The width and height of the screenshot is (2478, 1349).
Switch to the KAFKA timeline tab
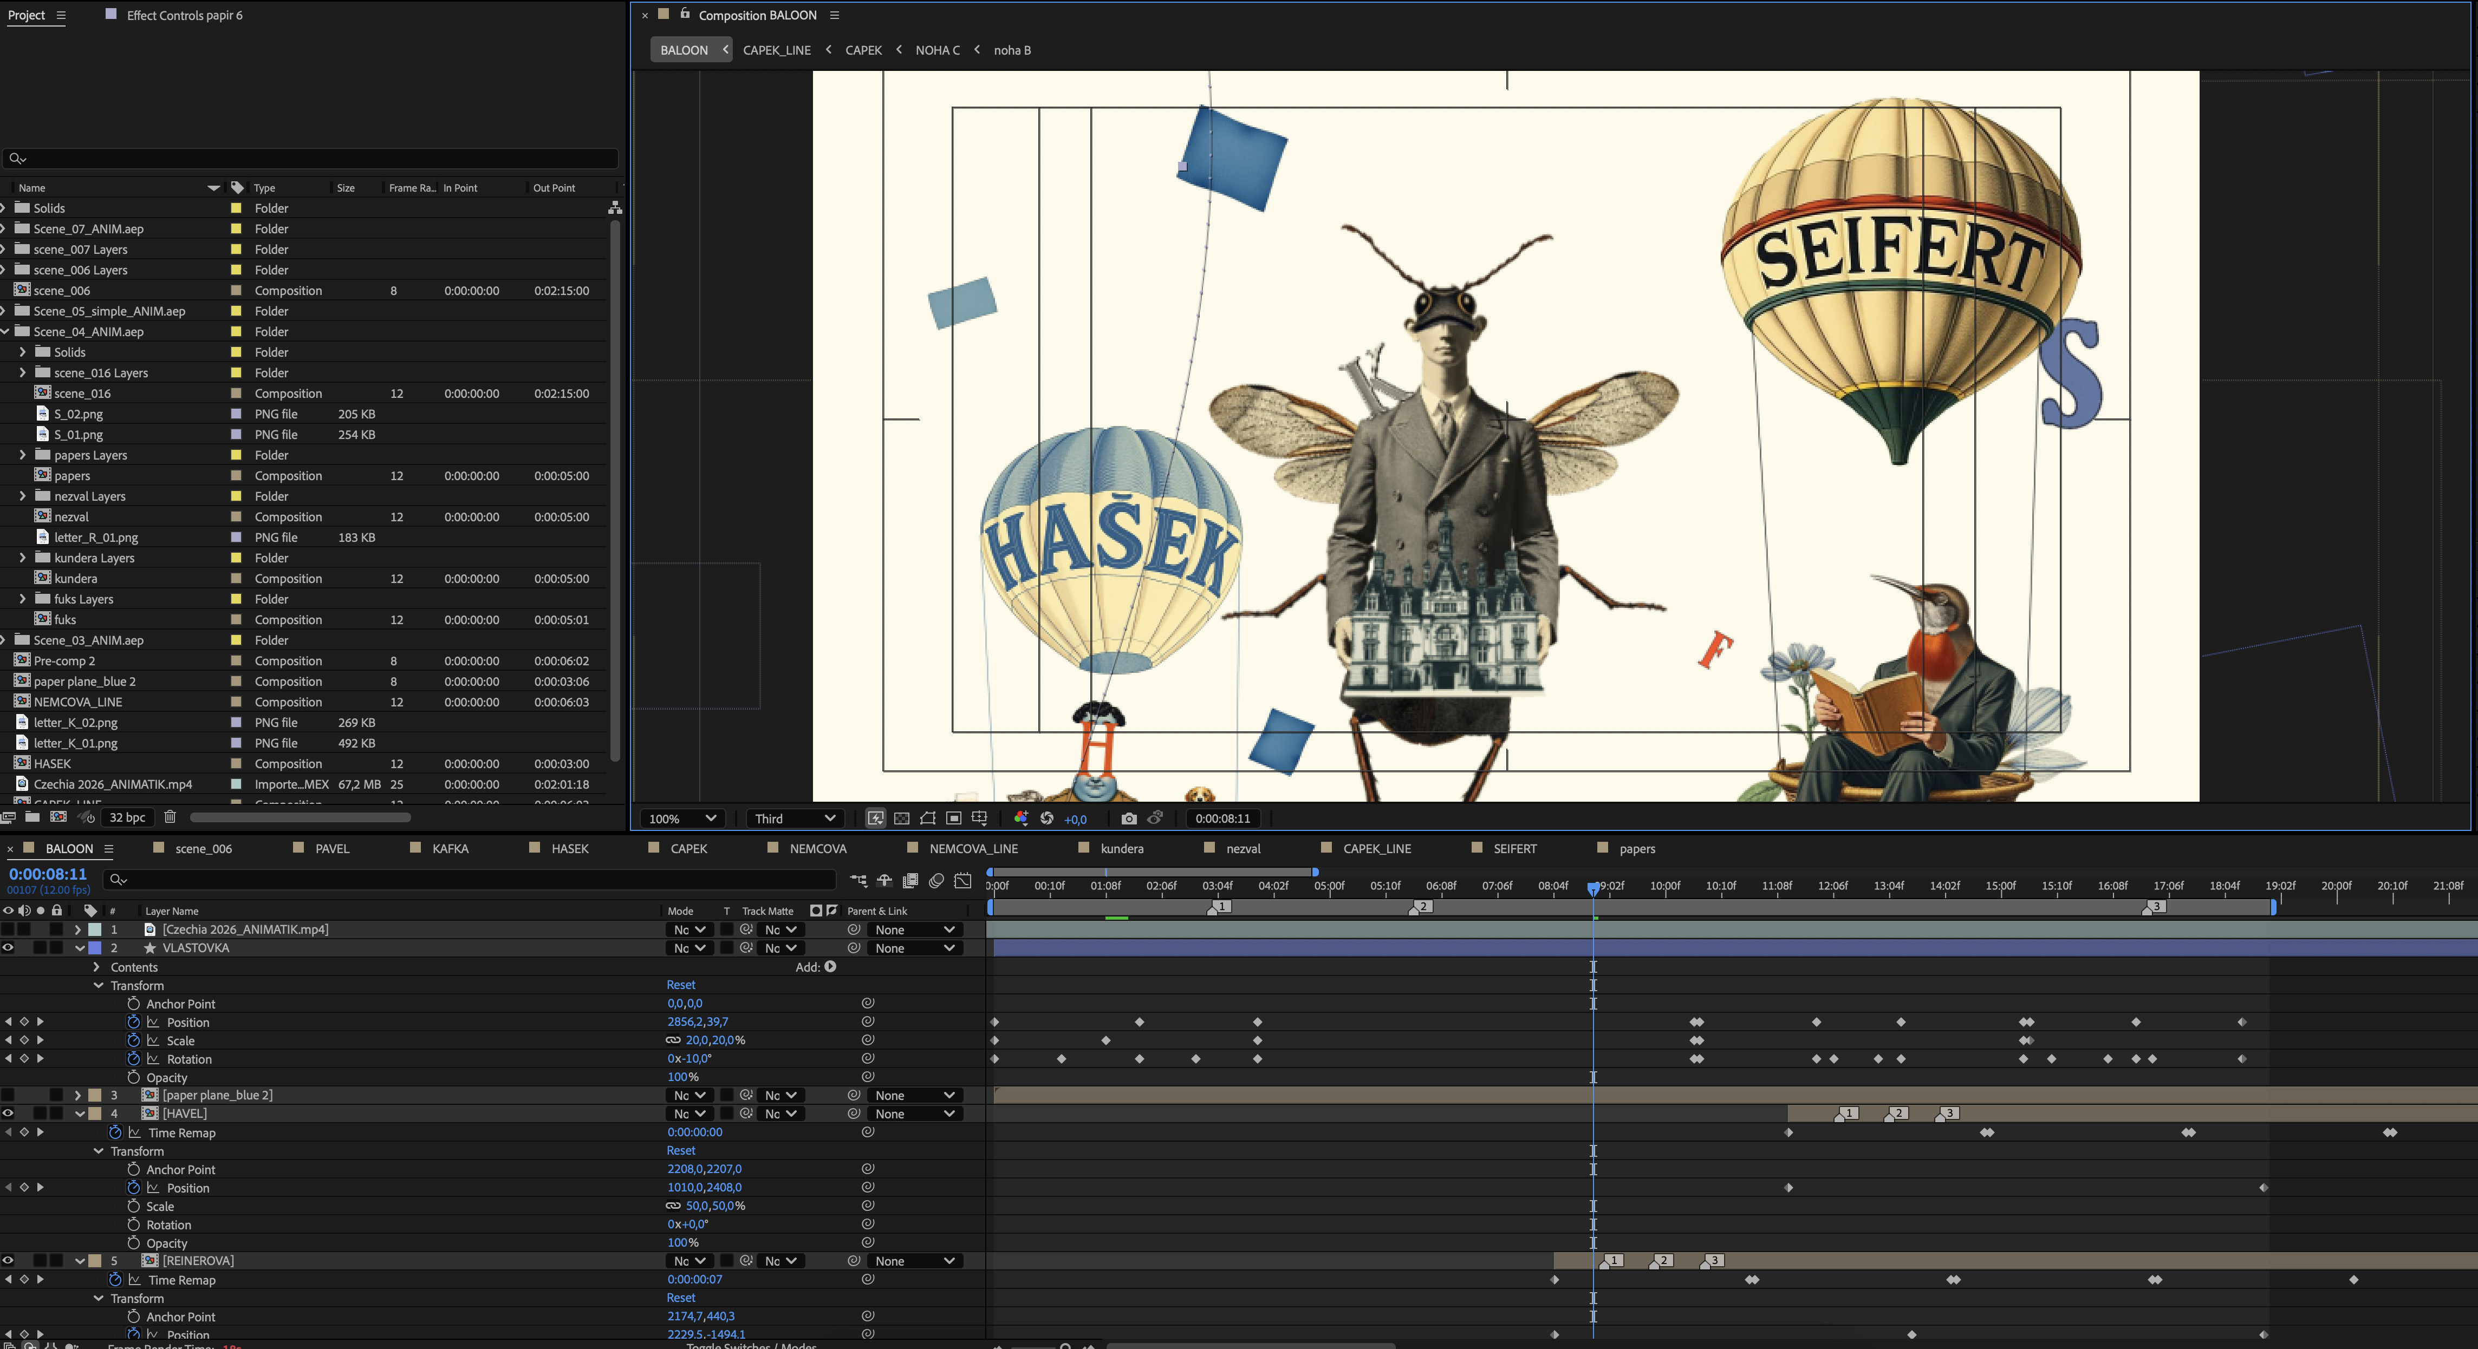[x=449, y=848]
